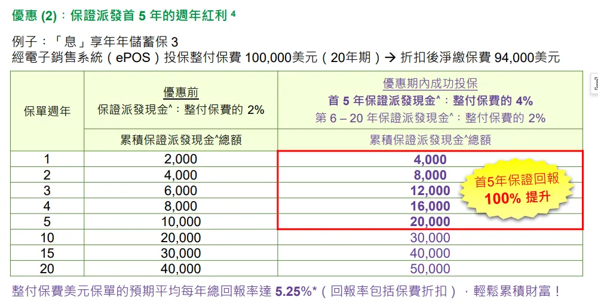This screenshot has height=306, width=598.
Task: Select policy year 4 cell
Action: tap(47, 206)
